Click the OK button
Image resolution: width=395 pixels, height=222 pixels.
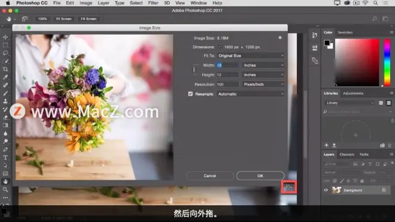260,176
